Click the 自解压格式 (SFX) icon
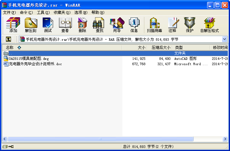 point(210,25)
